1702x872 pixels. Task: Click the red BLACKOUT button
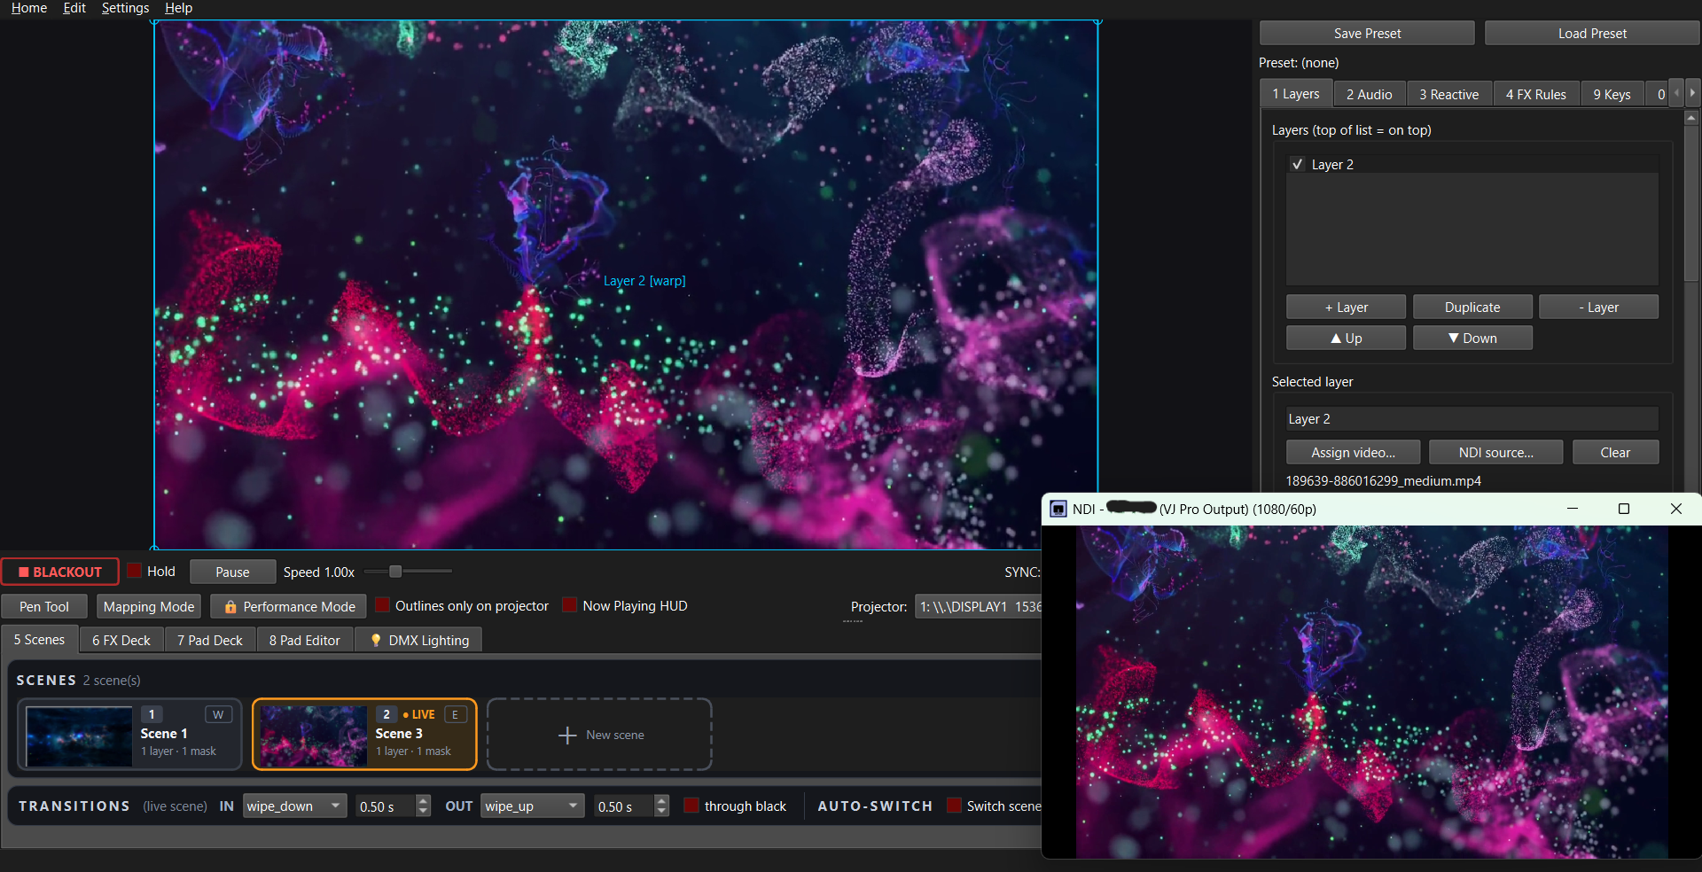[60, 572]
